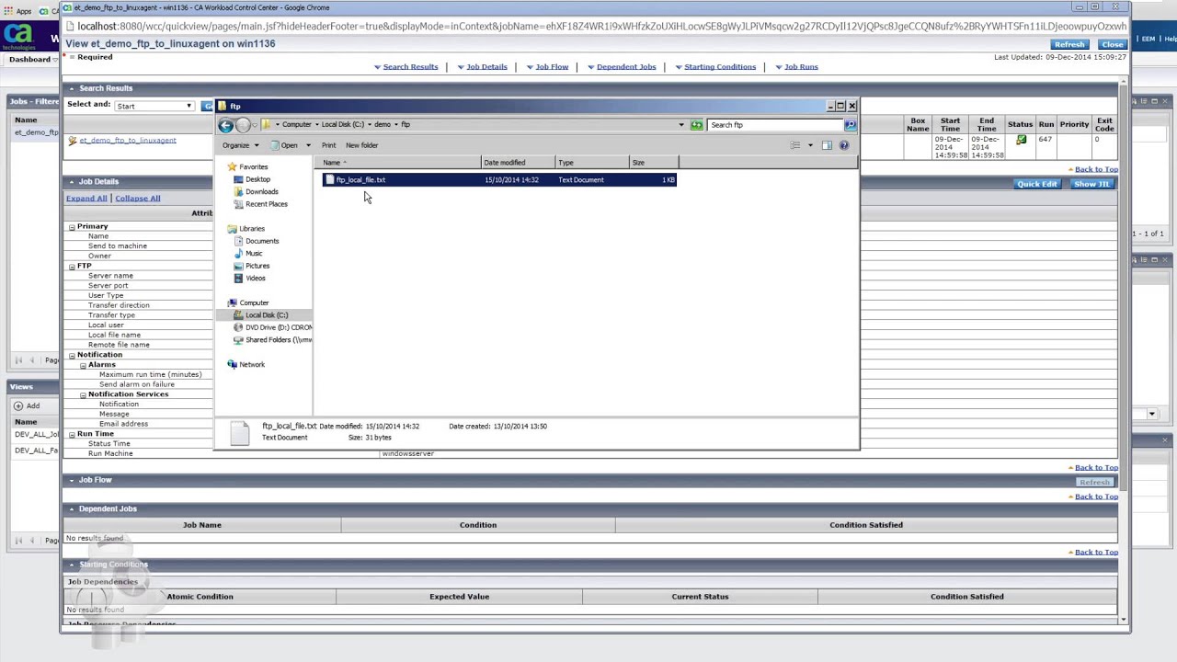Collapse the FTP attribute group
Screen dimensions: 1177x662
pyautogui.click(x=72, y=267)
